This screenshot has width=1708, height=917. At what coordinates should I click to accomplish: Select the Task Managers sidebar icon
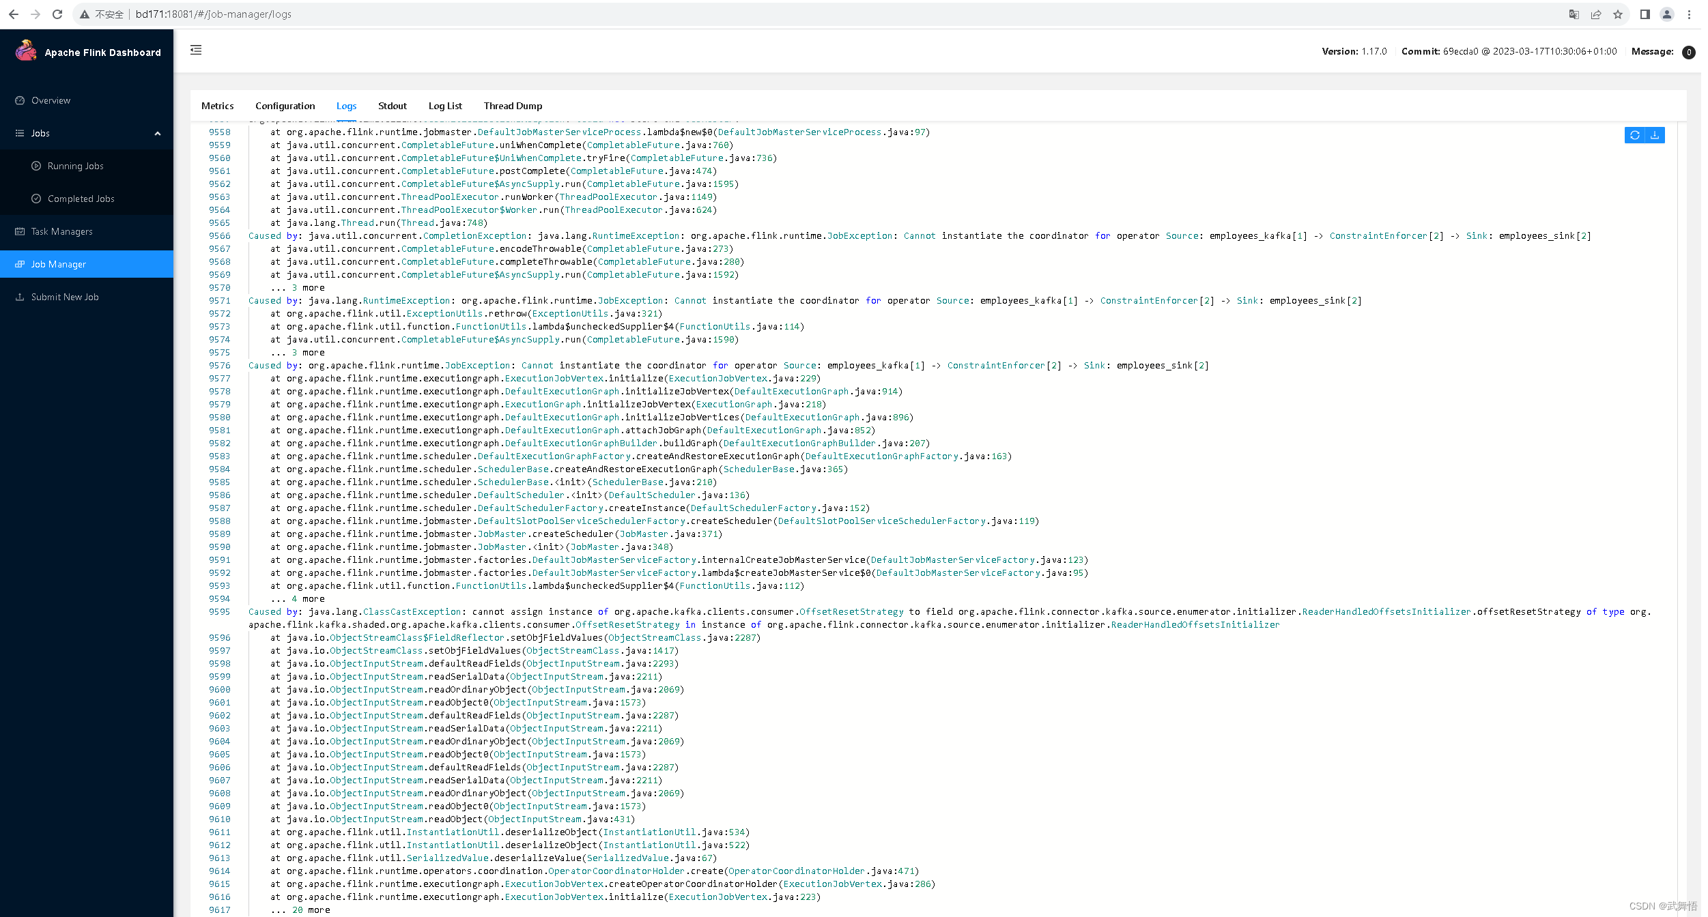coord(20,231)
